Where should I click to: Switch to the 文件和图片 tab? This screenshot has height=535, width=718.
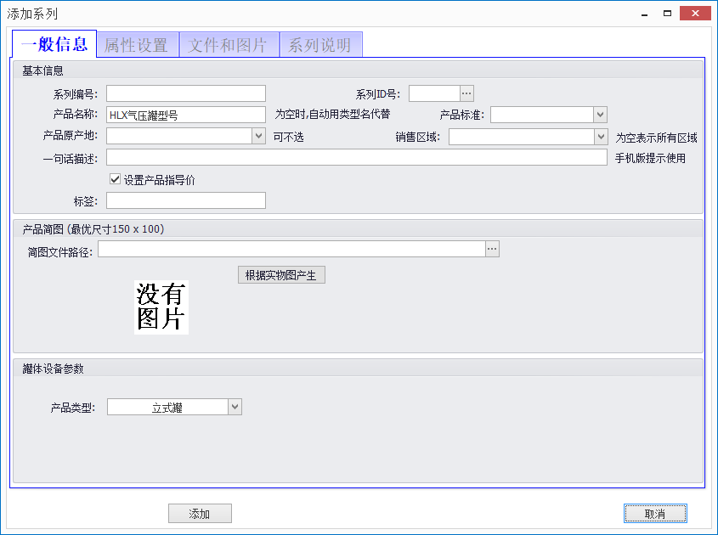click(228, 43)
